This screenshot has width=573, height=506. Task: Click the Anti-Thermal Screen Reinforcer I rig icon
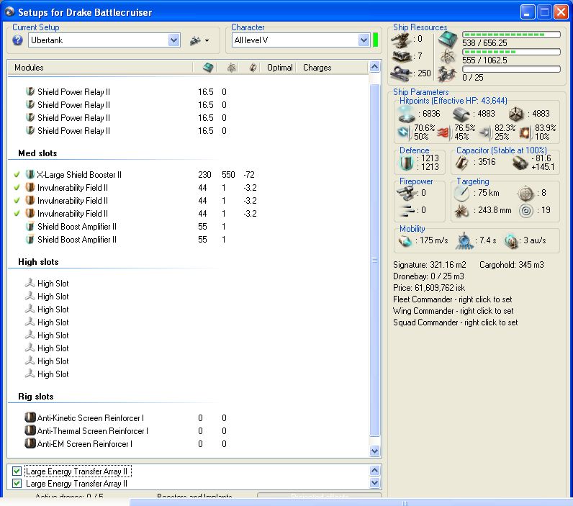click(30, 430)
